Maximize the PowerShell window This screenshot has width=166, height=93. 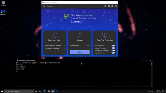point(146,60)
